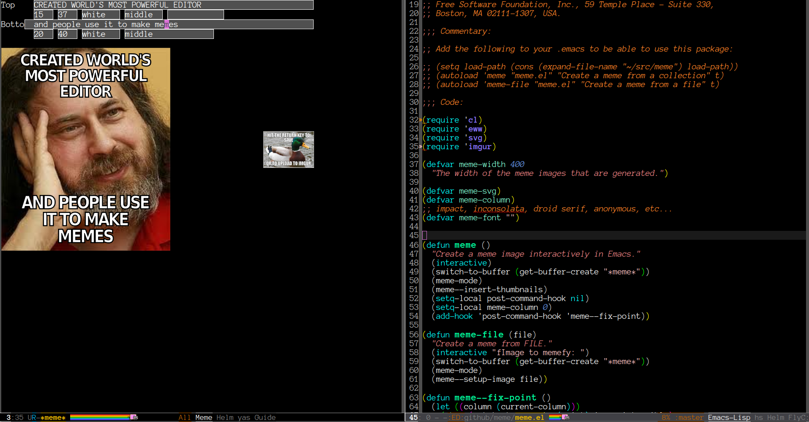Click the *meme* buffer name in mode line
This screenshot has height=422, width=809.
point(53,418)
